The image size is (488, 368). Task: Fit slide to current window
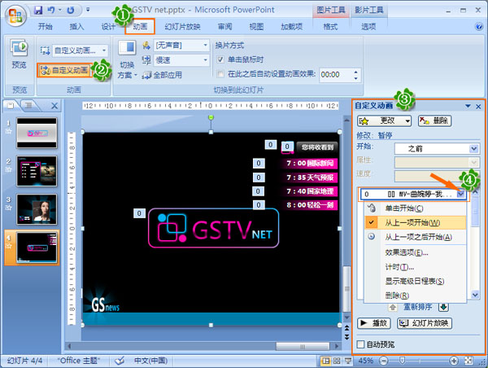tap(468, 361)
